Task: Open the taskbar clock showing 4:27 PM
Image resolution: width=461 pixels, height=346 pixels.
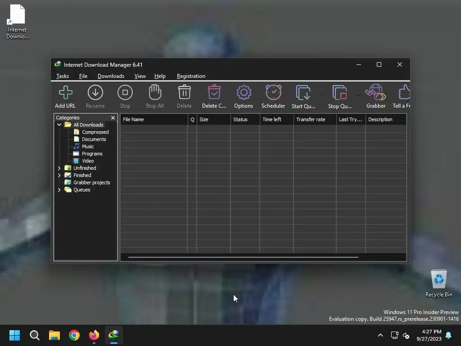Action: (429, 335)
